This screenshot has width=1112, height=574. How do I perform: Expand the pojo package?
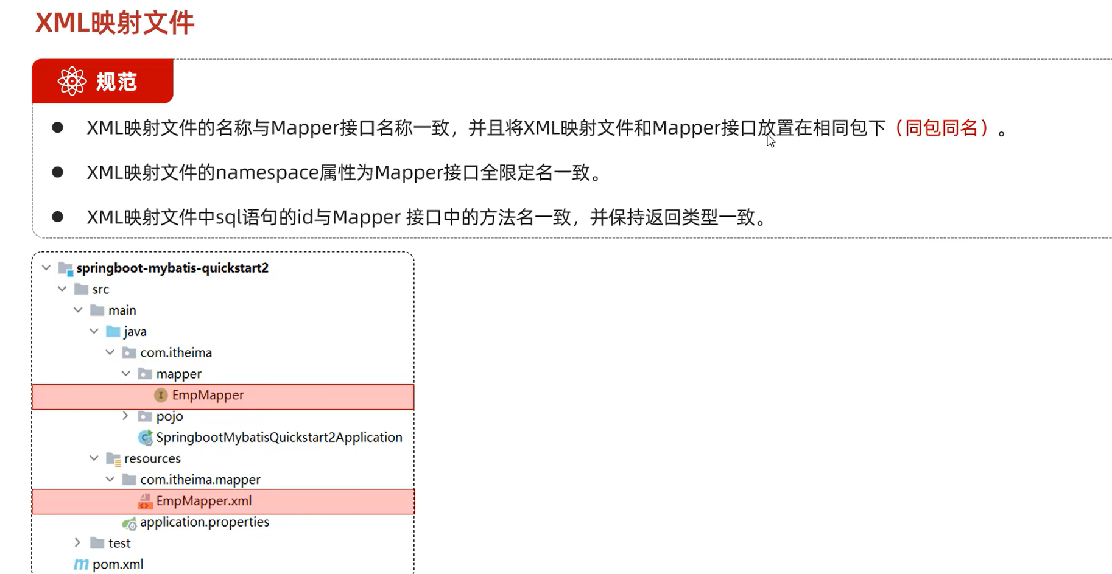click(x=125, y=416)
